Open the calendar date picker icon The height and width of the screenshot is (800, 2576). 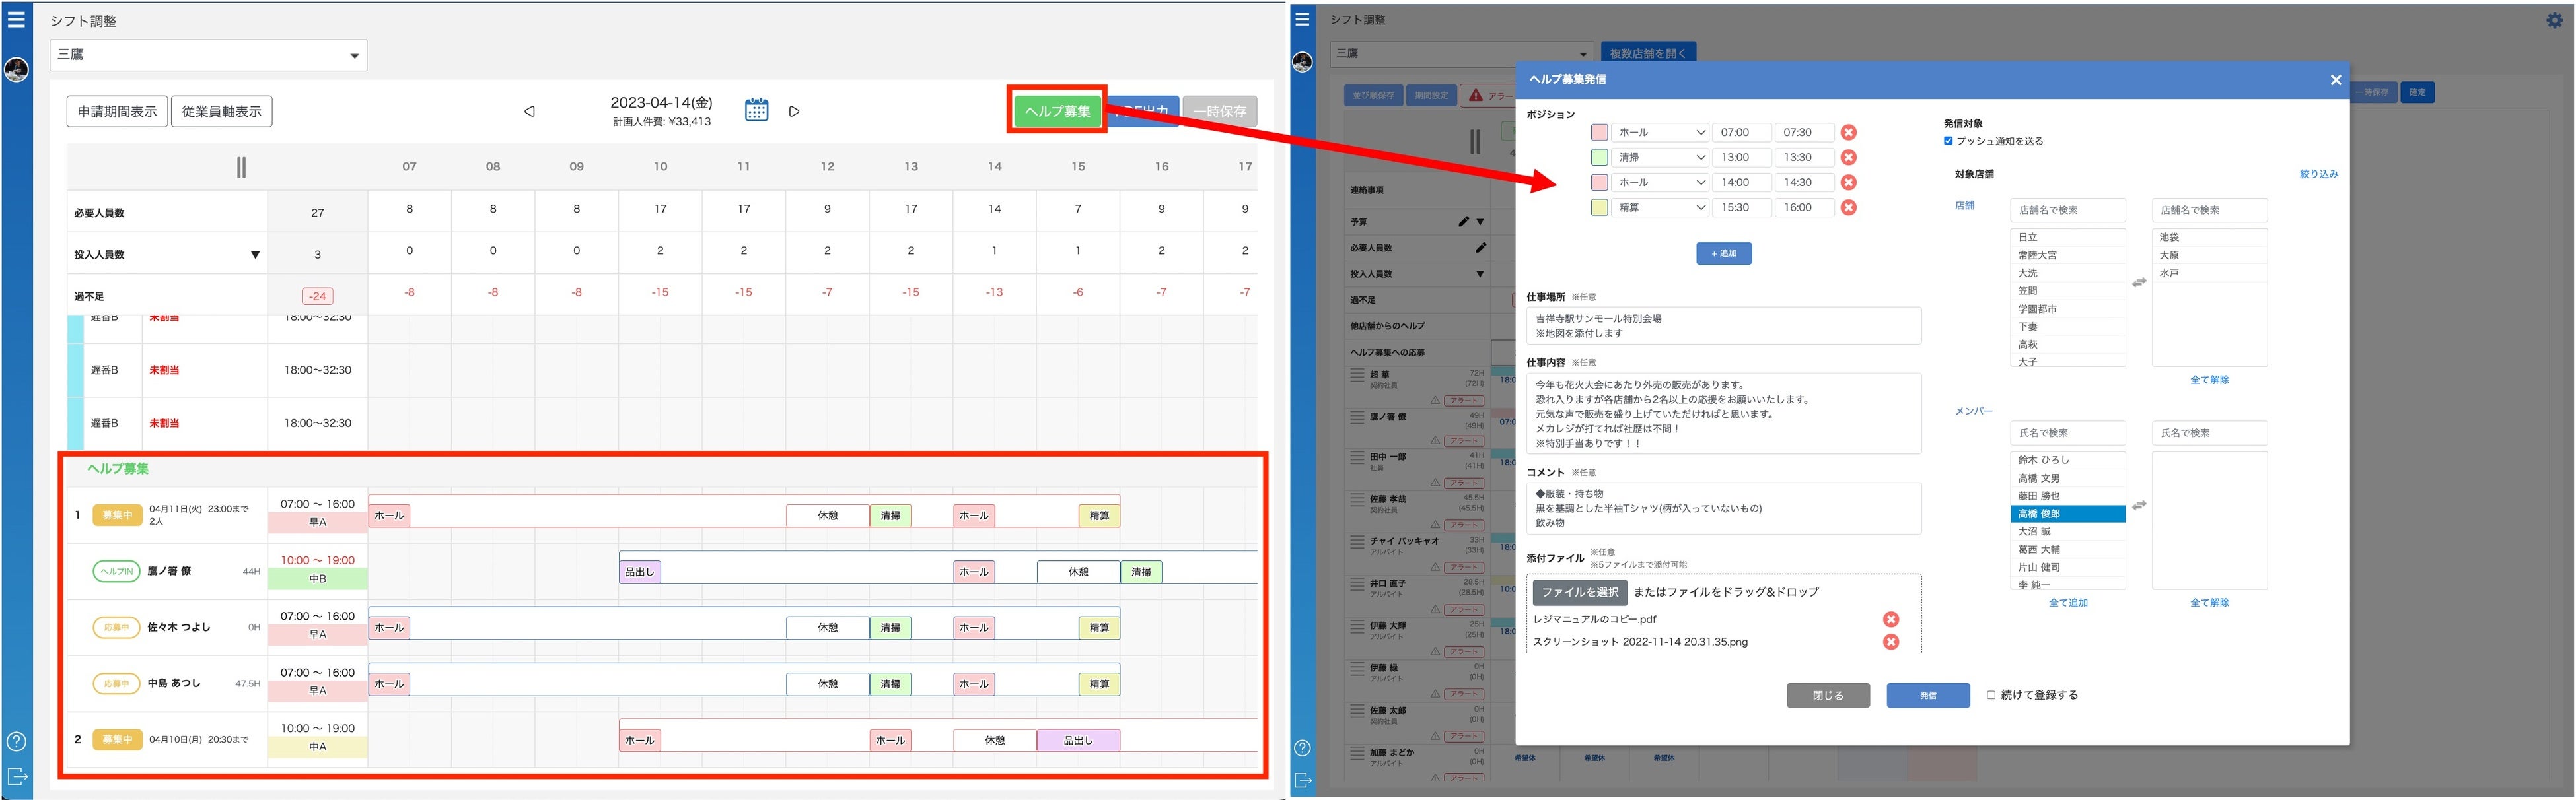click(756, 111)
